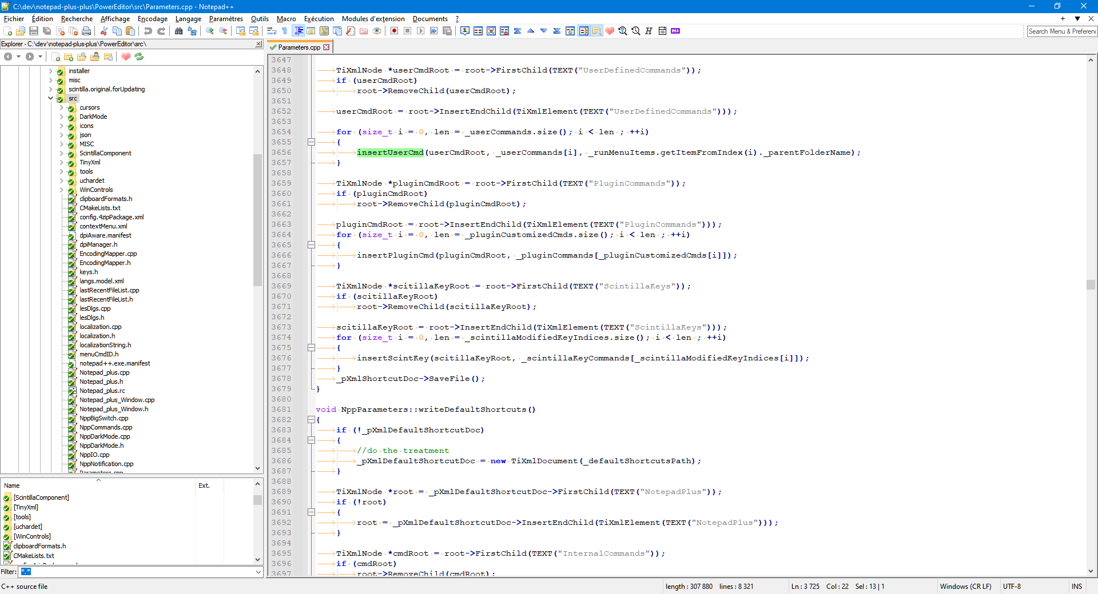Open the back-history dropdown arrow in Explorer

pos(18,57)
